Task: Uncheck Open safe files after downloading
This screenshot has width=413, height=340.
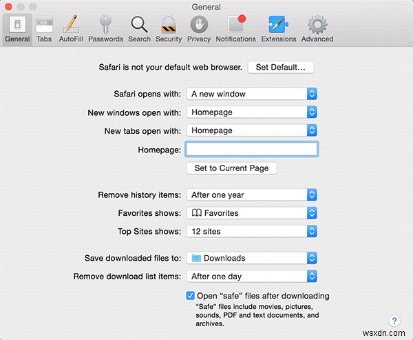Action: (190, 296)
